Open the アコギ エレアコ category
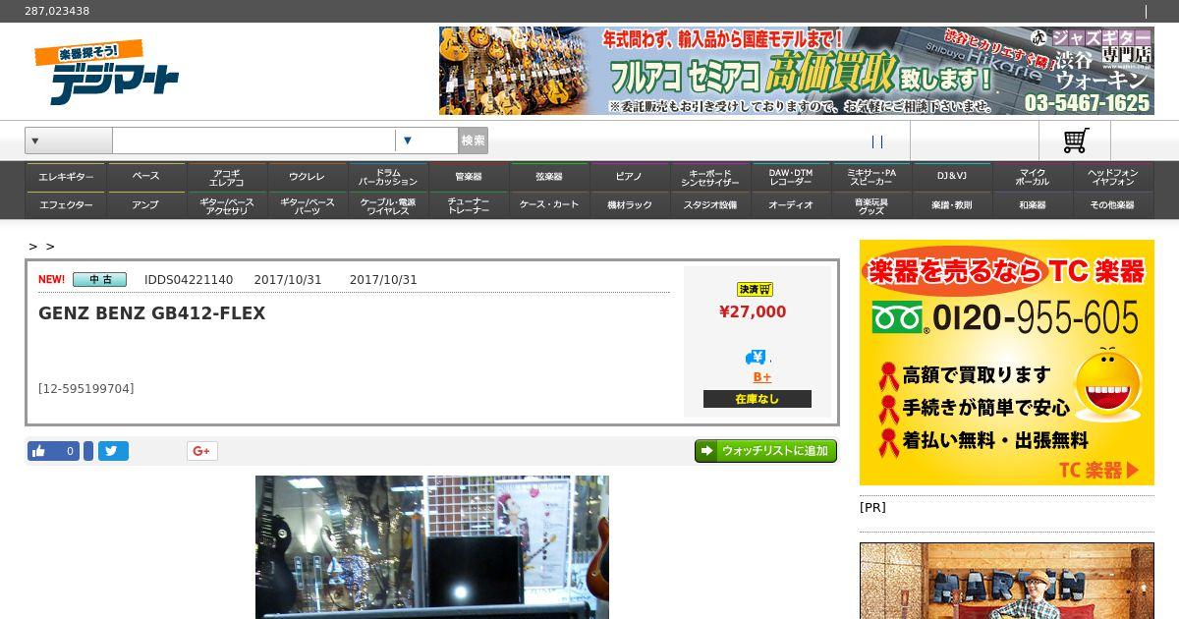 click(x=226, y=177)
